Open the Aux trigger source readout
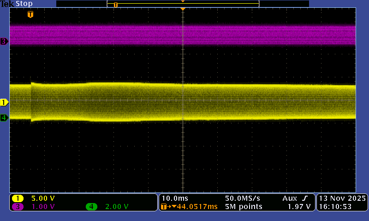The height and width of the screenshot is (221, 369). click(290, 198)
